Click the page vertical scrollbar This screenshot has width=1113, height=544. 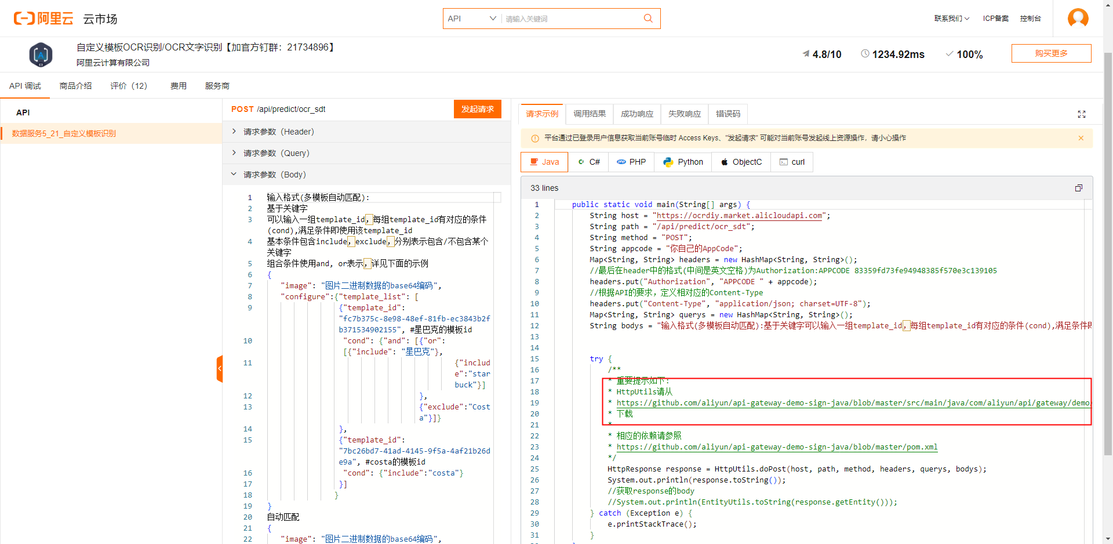[x=1108, y=253]
